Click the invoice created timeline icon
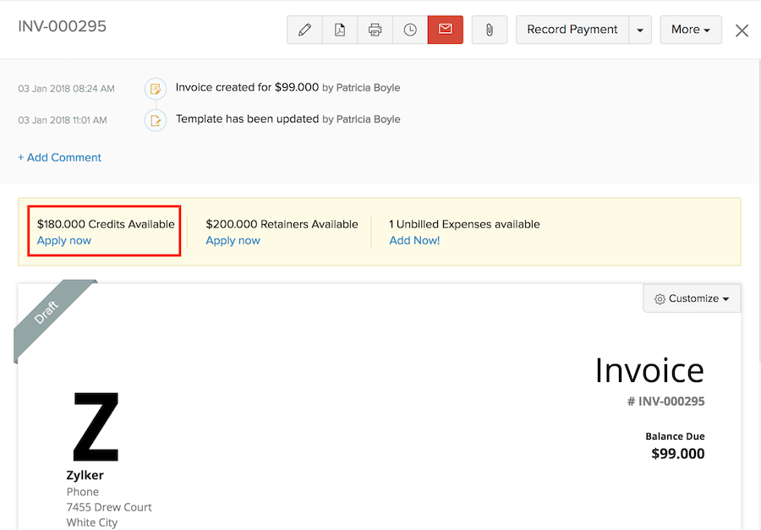 [155, 88]
